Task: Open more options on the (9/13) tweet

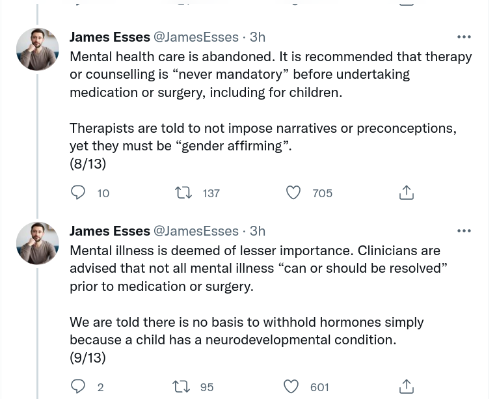Action: click(464, 231)
